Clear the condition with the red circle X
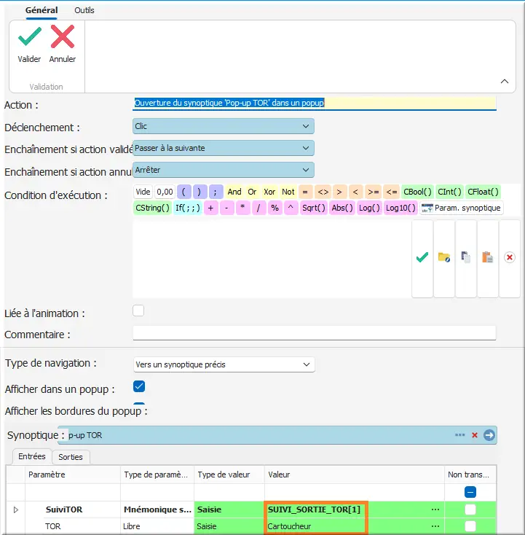Viewport: 525px width, 535px height. coord(510,257)
